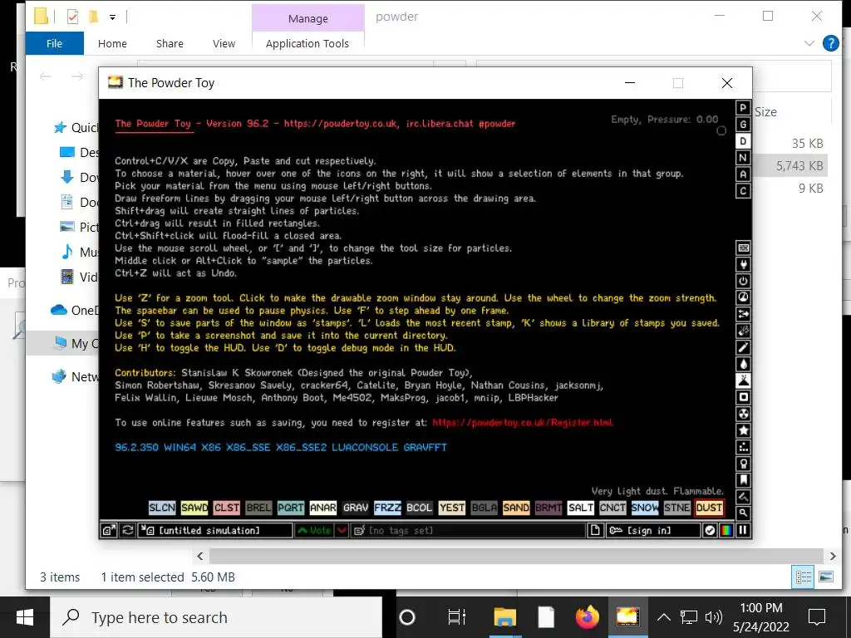
Task: Open the simulation browser icon
Action: tap(109, 530)
